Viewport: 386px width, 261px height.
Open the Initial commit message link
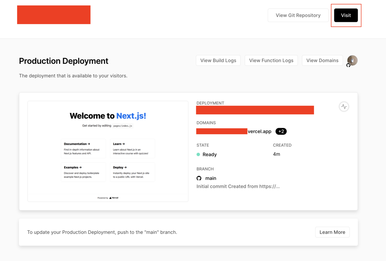tap(238, 186)
